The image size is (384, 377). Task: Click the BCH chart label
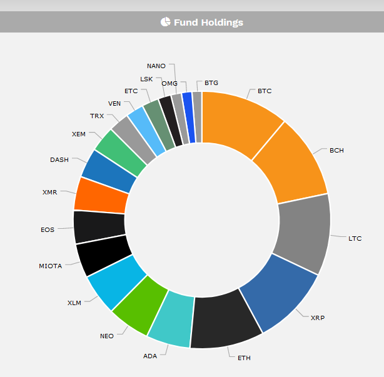coord(336,150)
